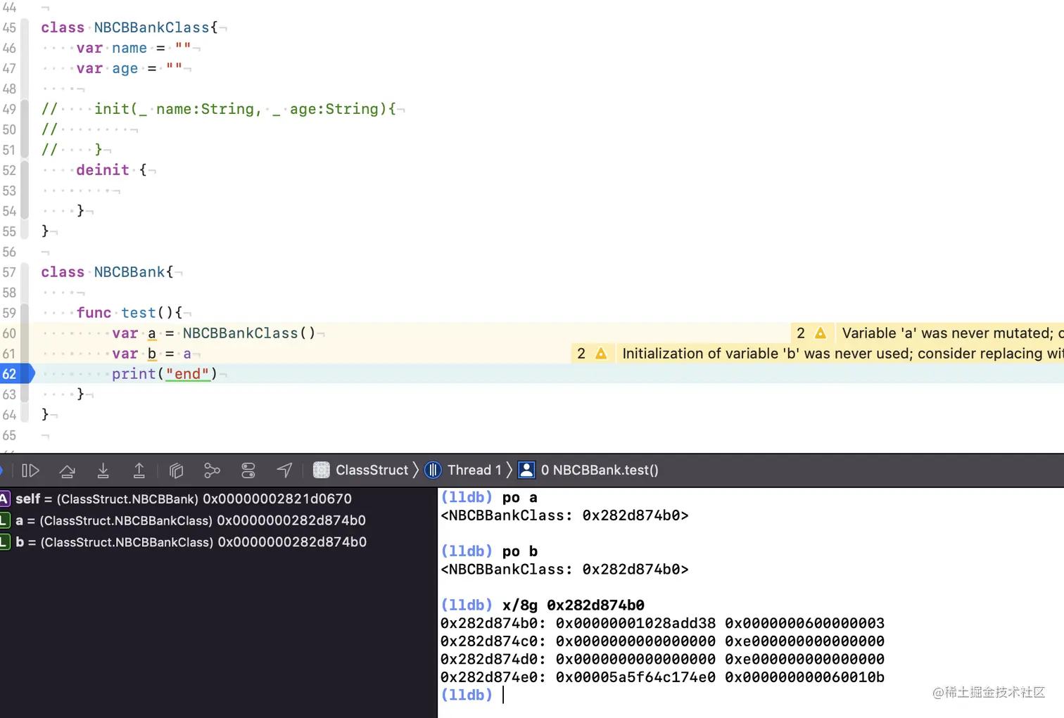Click the NBCBBank class name on line 57
This screenshot has width=1064, height=718.
129,272
